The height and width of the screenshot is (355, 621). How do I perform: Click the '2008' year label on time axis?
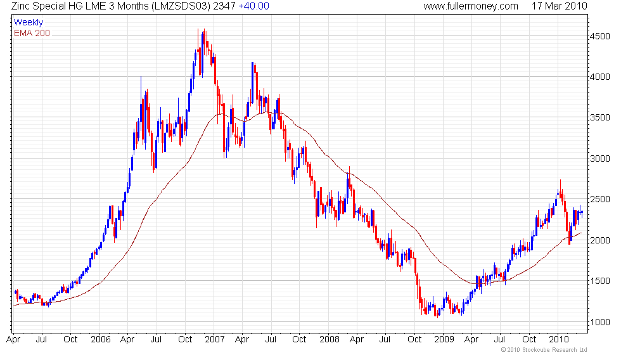tap(329, 339)
